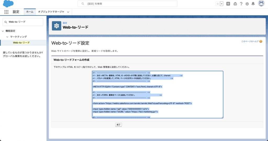Open the setup gear icon in header

point(247,4)
